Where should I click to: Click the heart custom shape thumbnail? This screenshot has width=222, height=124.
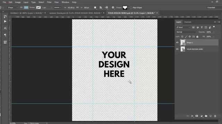point(125,8)
